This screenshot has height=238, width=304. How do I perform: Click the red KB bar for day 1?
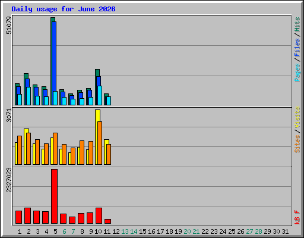18,217
